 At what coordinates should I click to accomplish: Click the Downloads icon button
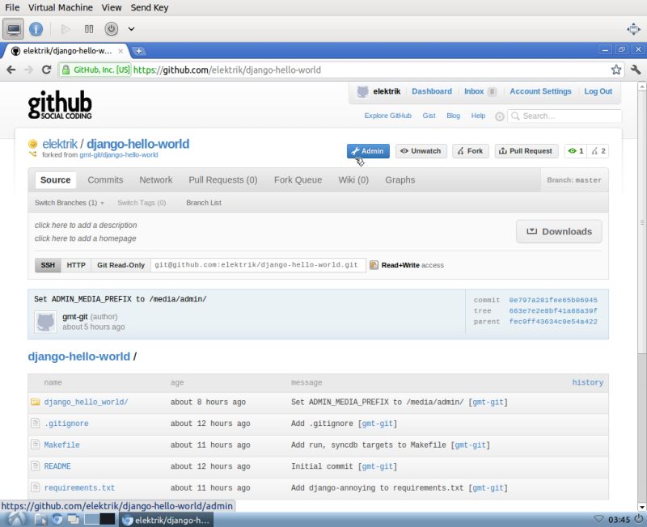pos(533,231)
